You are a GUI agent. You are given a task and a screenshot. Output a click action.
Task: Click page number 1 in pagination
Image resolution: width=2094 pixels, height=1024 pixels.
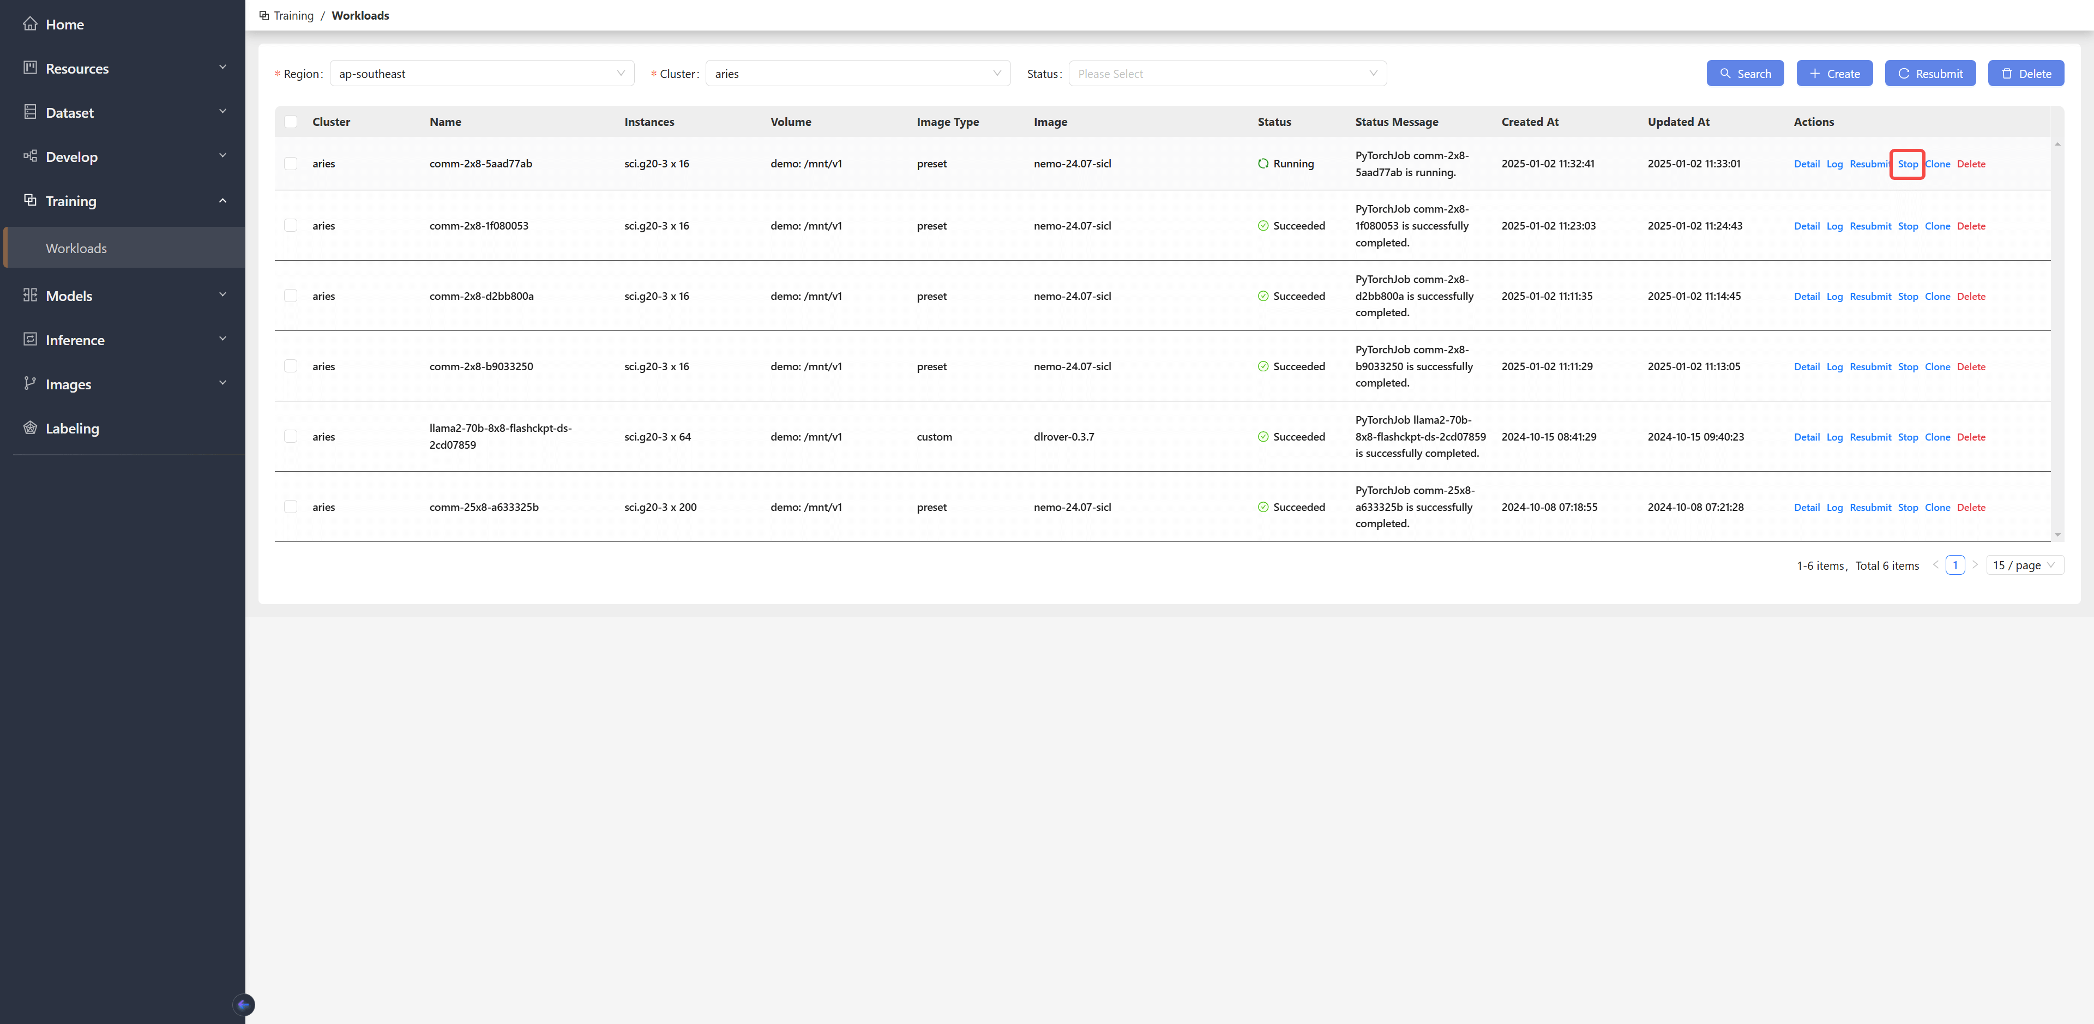click(1955, 565)
